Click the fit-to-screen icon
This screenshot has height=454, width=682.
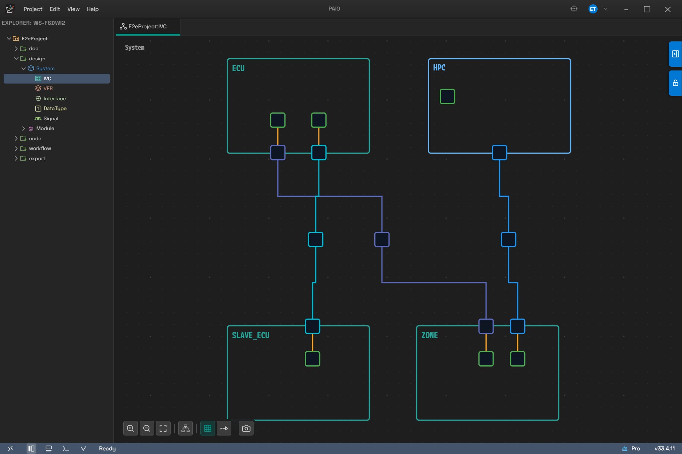coord(163,429)
